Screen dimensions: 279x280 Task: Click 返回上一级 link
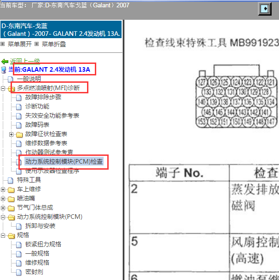(x=25, y=61)
